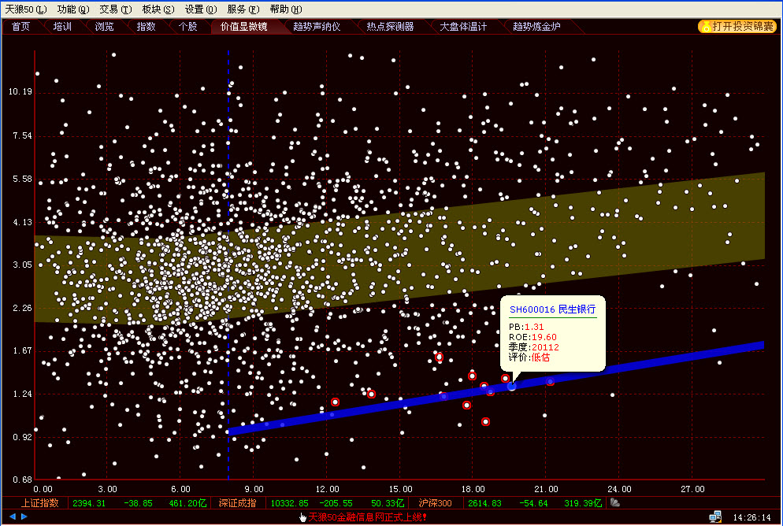Click the 季度:20112 line in tooltip
This screenshot has width=783, height=526.
[534, 347]
